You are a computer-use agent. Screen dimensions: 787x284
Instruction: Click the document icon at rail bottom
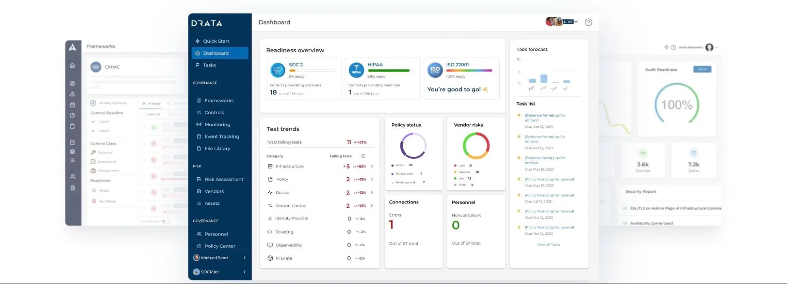(x=72, y=188)
